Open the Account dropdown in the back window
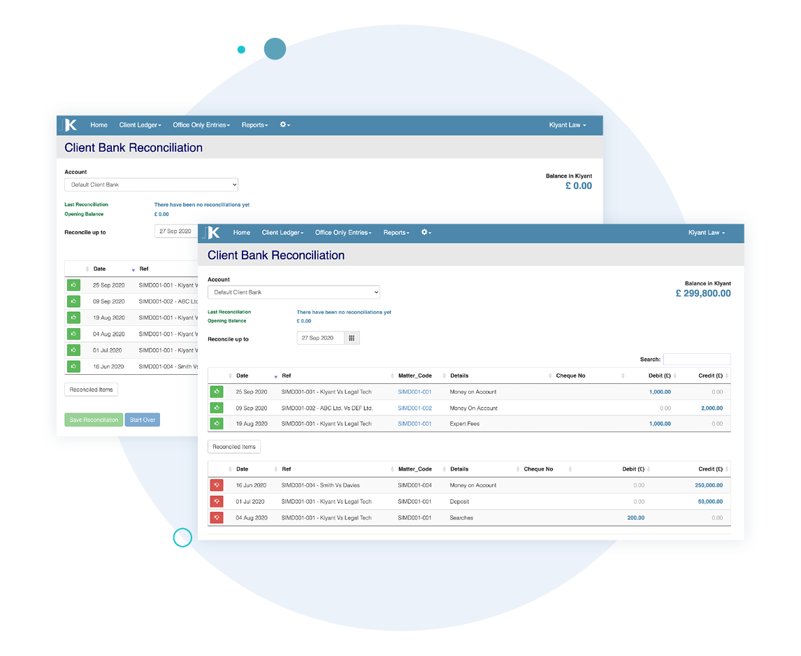The width and height of the screenshot is (801, 656). (151, 185)
